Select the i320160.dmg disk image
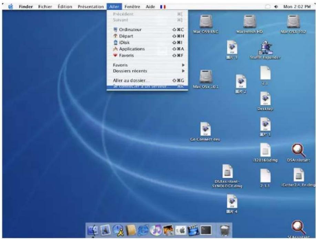 point(265,150)
